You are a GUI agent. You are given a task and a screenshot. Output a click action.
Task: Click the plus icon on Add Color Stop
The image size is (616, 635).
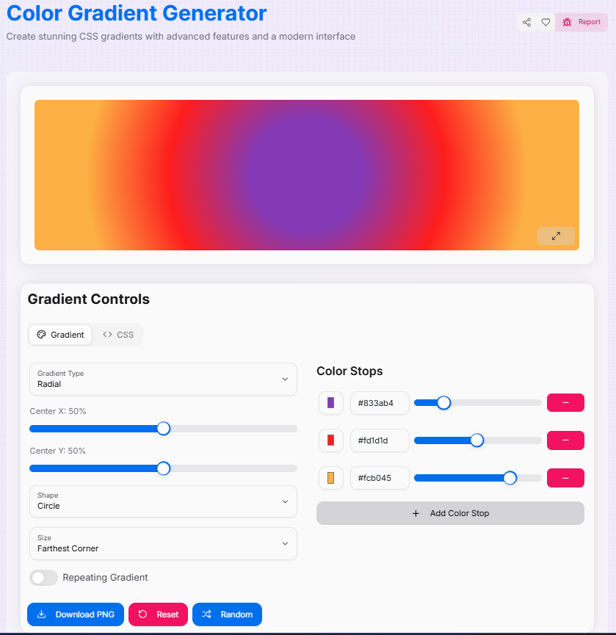pos(416,513)
